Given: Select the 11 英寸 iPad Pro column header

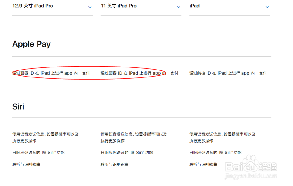Looking at the screenshot, I should pyautogui.click(x=119, y=6).
